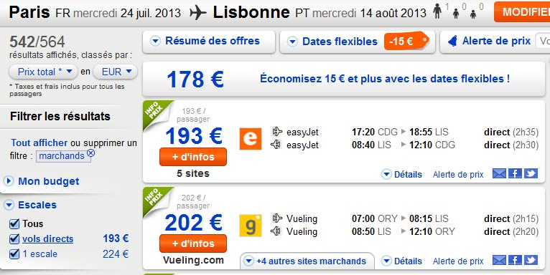Open the Résumé des offres tab
Viewport: 550px width, 275px height.
tap(209, 42)
